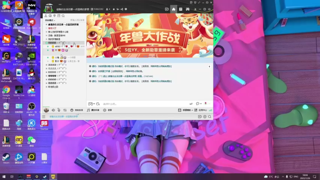320x180 pixels.
Task: Click the star favorite channel icon
Action: 114,9
